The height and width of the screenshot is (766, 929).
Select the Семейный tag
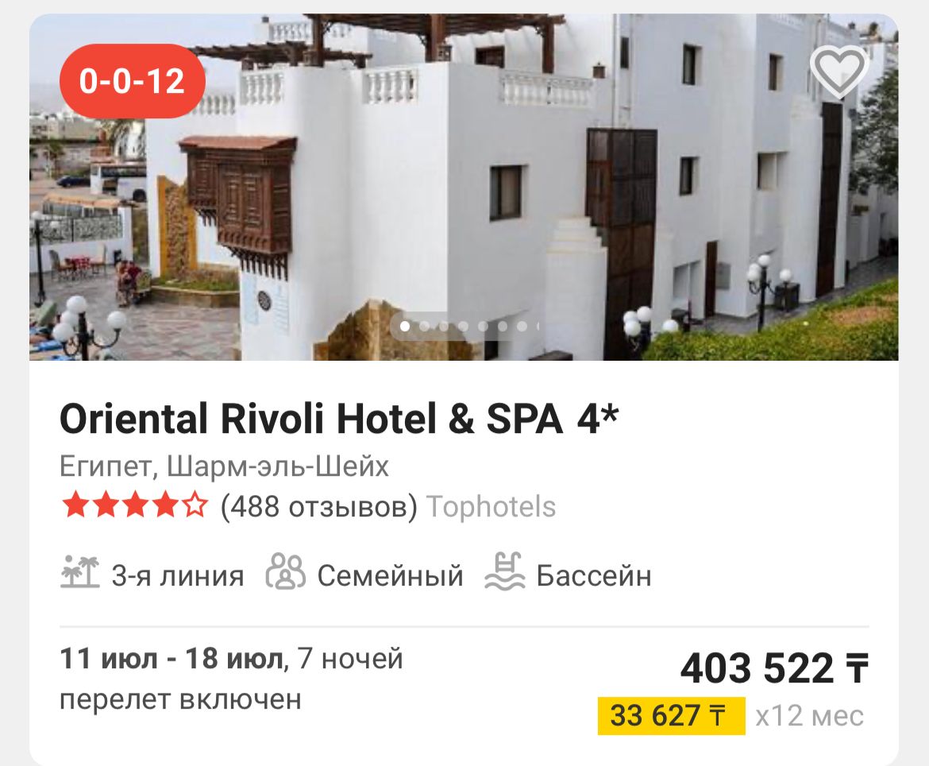click(391, 575)
